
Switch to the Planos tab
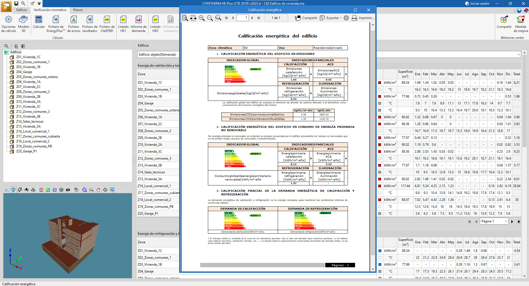click(x=78, y=10)
